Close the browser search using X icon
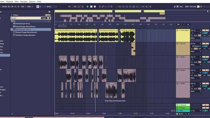The image size is (210, 118). pos(50,12)
